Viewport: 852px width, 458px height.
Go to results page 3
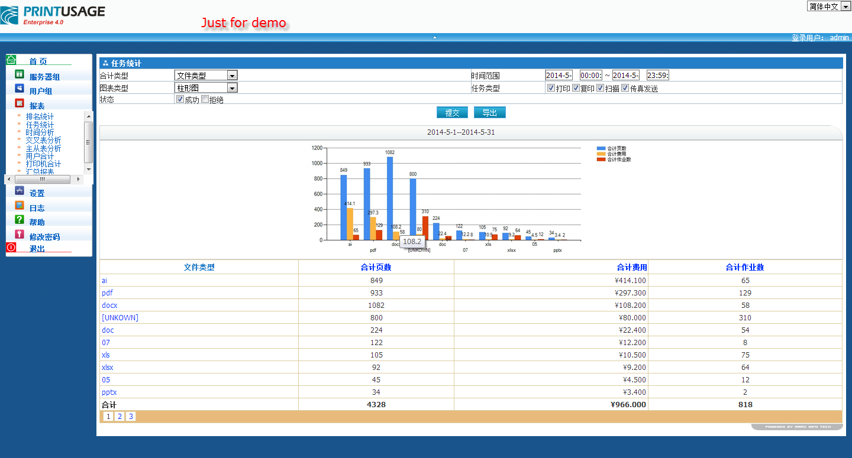[x=131, y=417]
